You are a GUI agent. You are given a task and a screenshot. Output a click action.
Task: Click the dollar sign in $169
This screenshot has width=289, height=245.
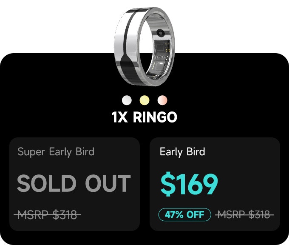point(168,184)
